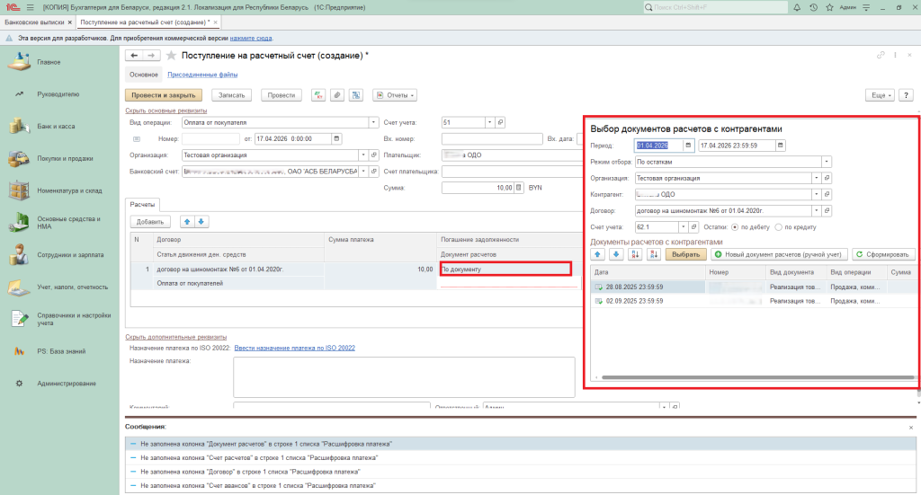Expand the 'Режим отбора' dropdown
Image resolution: width=921 pixels, height=495 pixels.
click(825, 162)
